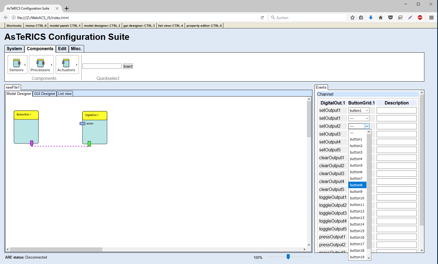
Task: Open the Firefox hamburger menu
Action: 431,17
